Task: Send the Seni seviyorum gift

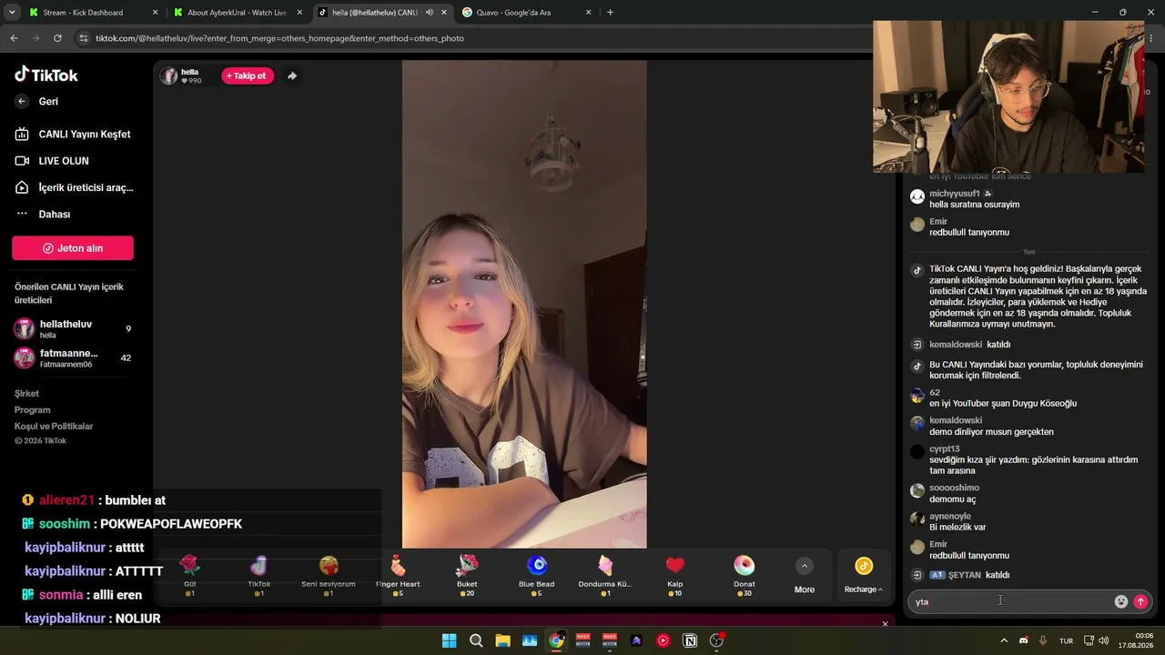Action: (329, 577)
